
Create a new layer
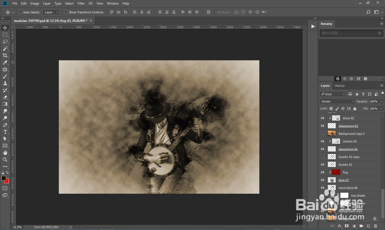(368, 226)
